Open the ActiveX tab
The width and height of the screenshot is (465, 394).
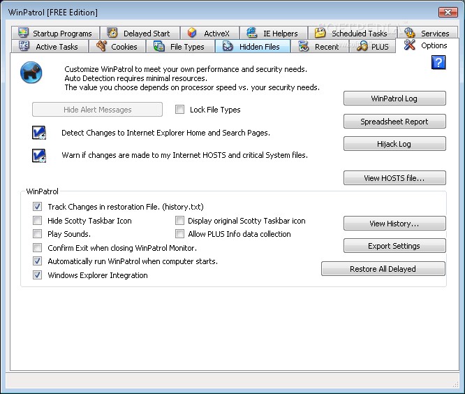pyautogui.click(x=209, y=33)
